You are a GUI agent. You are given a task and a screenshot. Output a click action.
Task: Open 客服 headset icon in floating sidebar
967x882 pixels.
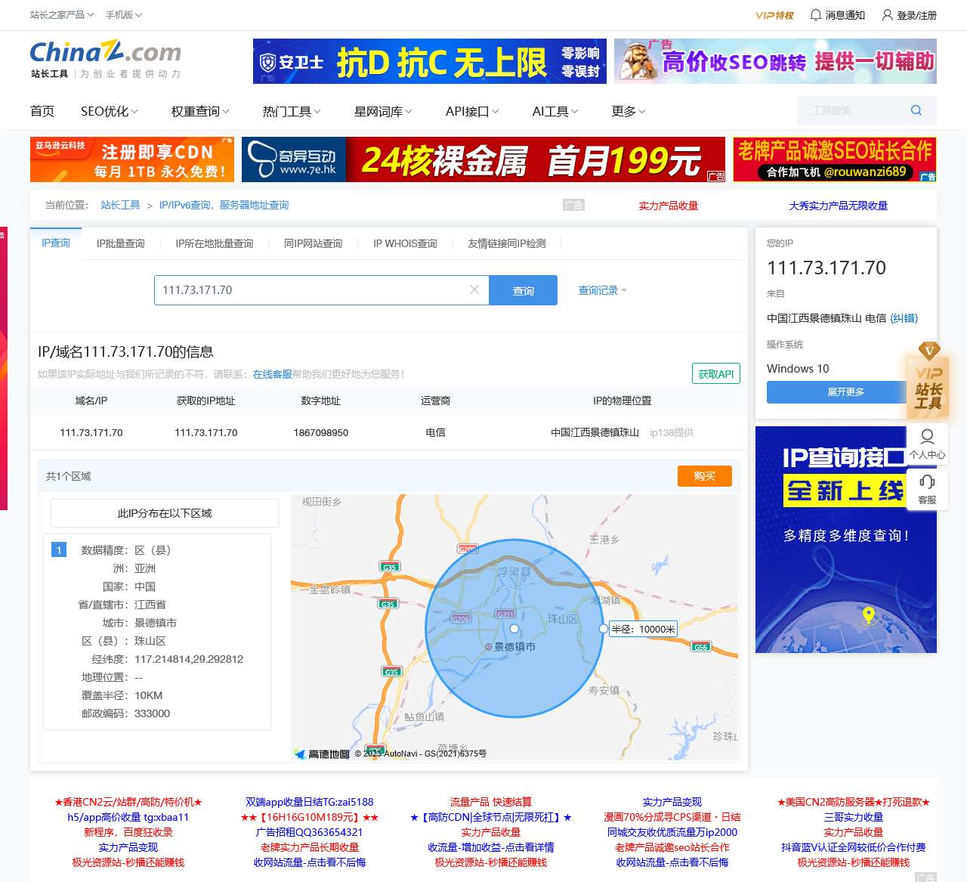[x=927, y=489]
